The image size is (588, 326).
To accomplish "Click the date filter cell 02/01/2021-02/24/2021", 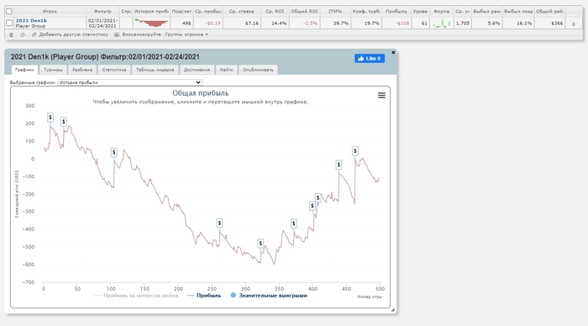I will click(x=102, y=23).
